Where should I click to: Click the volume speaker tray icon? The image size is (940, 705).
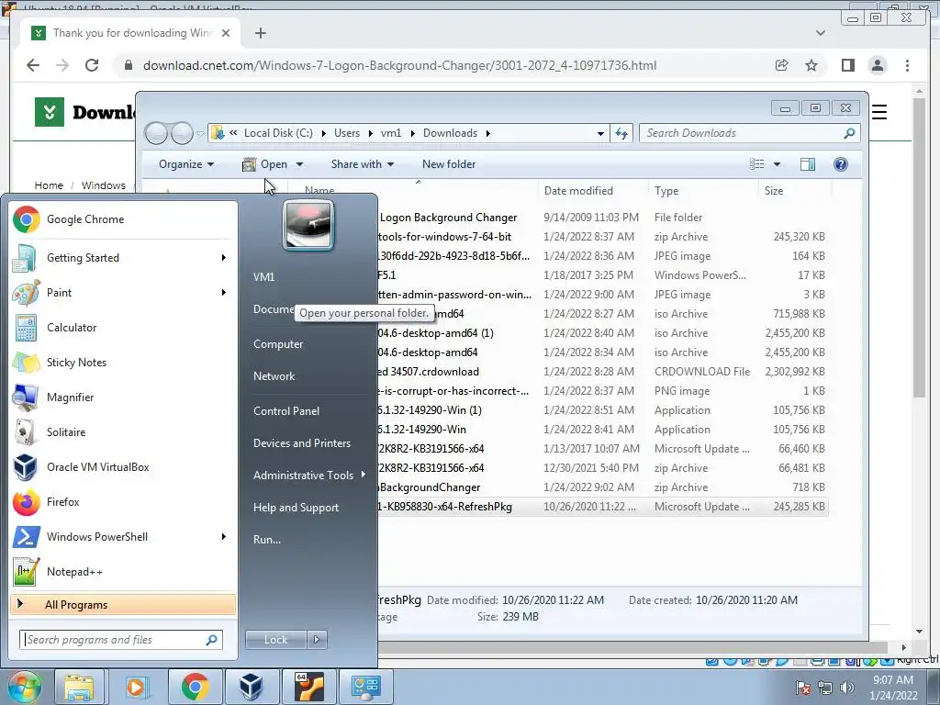point(847,688)
